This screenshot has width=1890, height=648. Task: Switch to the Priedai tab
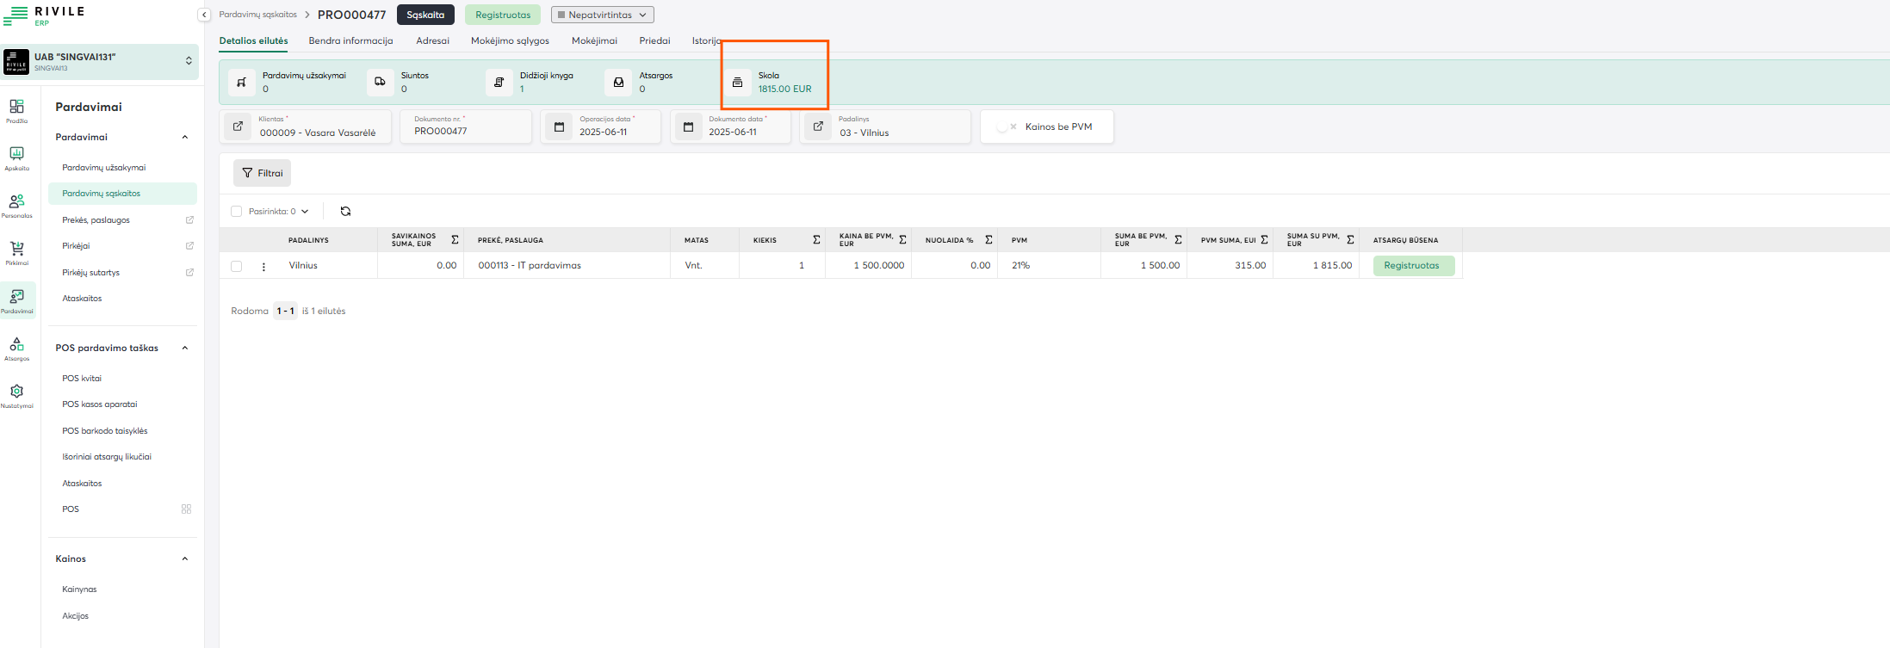654,40
